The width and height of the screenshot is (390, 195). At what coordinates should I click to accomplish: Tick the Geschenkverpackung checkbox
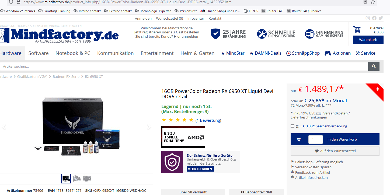click(292, 126)
